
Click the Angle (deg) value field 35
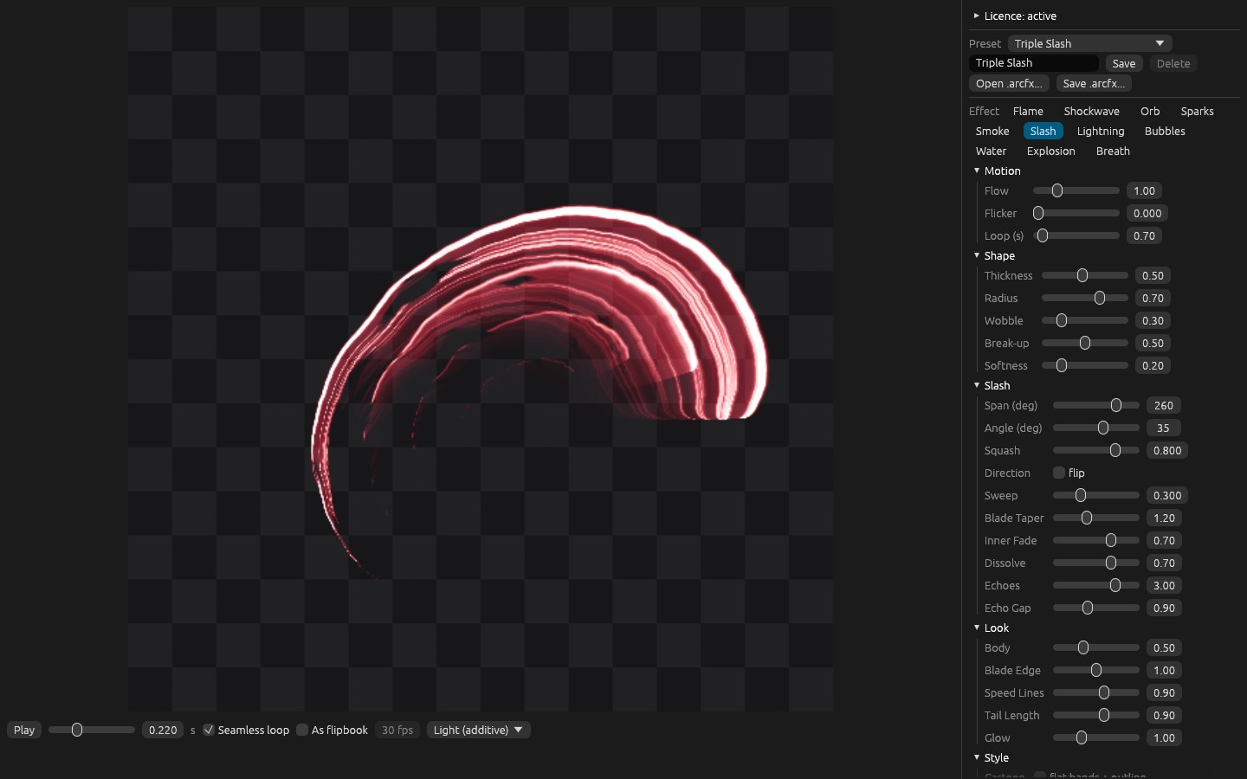pos(1163,428)
